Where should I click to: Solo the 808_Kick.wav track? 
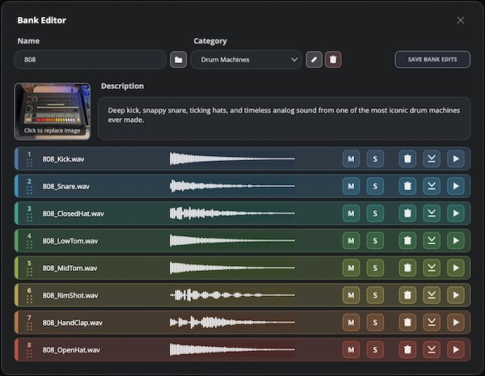pos(375,158)
